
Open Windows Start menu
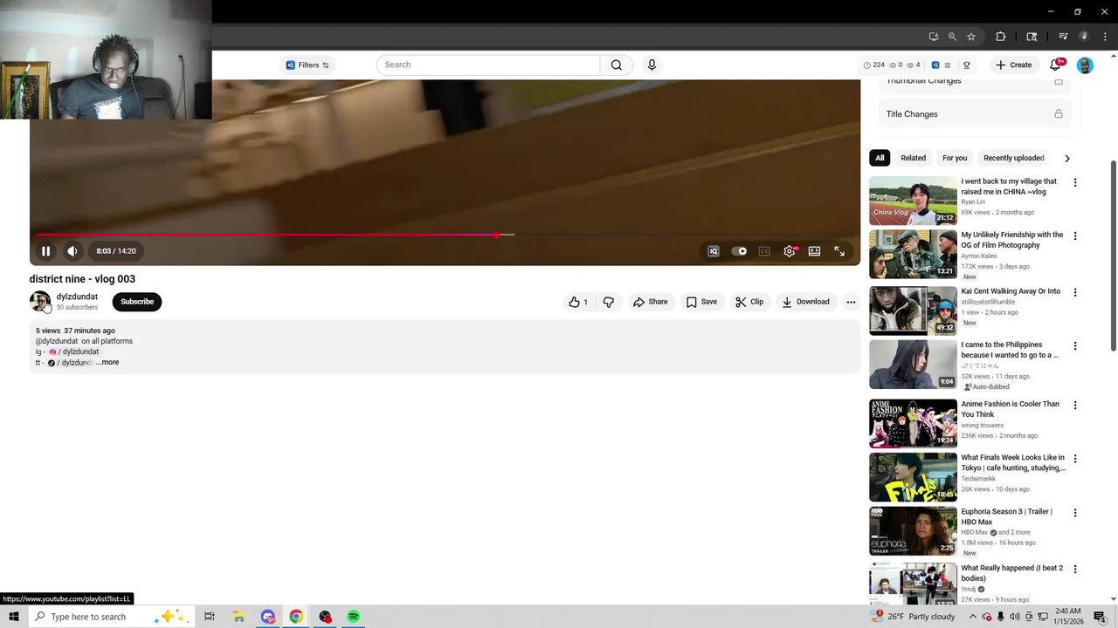point(14,617)
